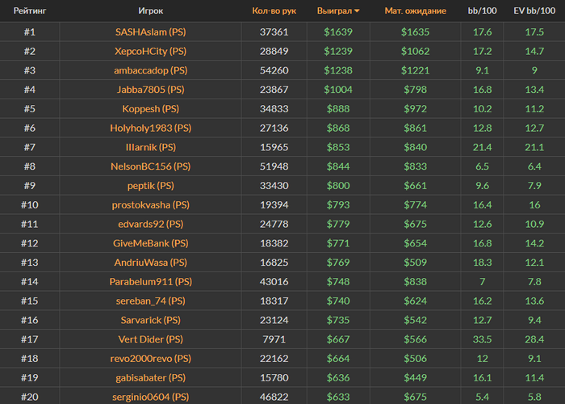Select player ambaccadop (PS)
The height and width of the screenshot is (404, 565).
point(151,70)
